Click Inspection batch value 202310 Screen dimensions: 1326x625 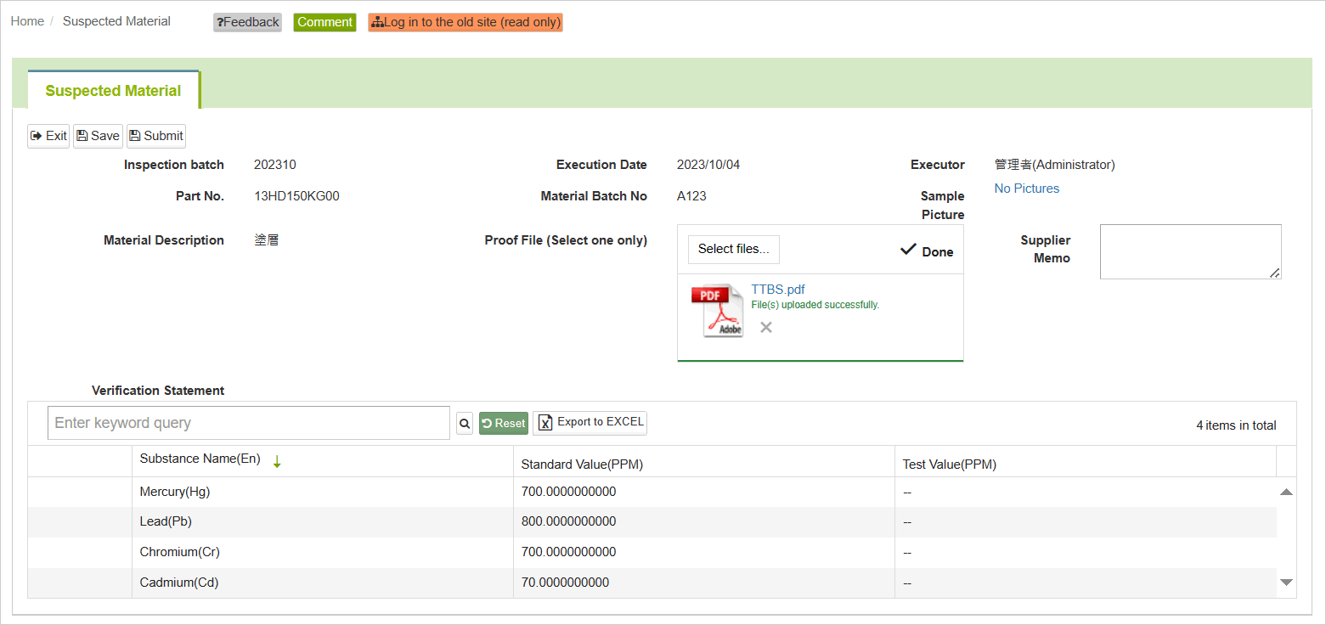pyautogui.click(x=275, y=165)
